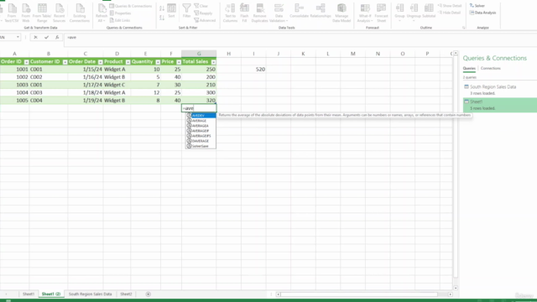Image resolution: width=537 pixels, height=302 pixels.
Task: Click Reapply filter
Action: (203, 13)
